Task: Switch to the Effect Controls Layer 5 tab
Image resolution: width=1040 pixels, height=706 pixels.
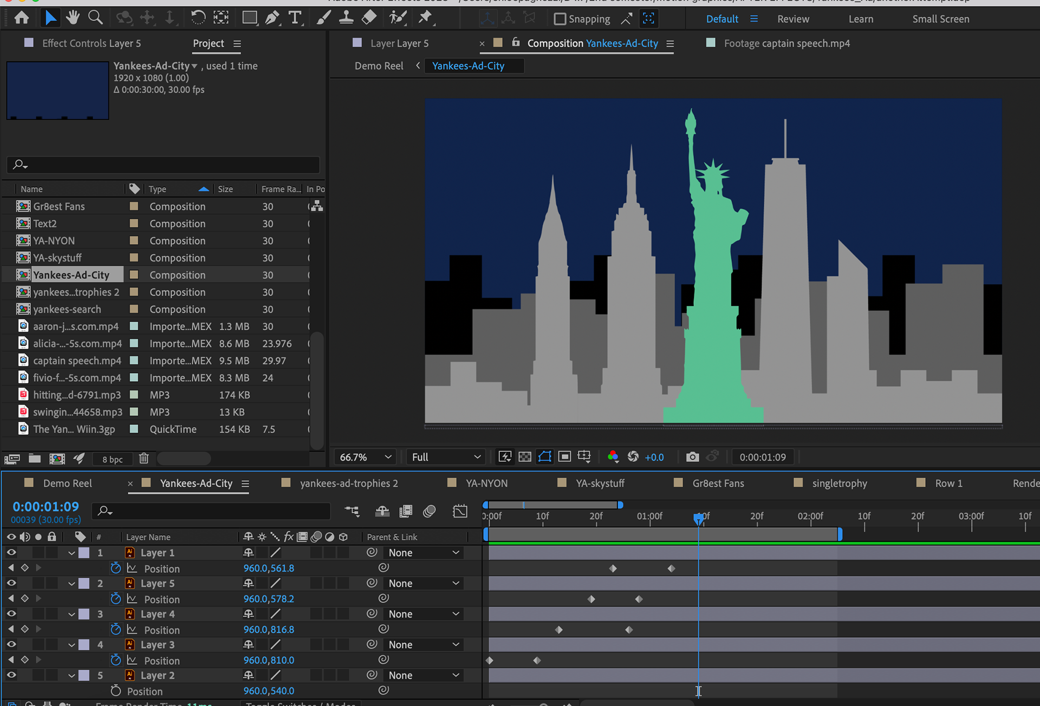Action: 92,43
